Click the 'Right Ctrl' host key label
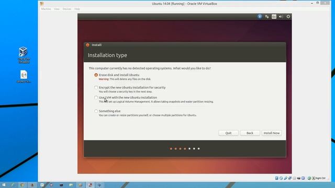335x188 pixels. [x=320, y=178]
